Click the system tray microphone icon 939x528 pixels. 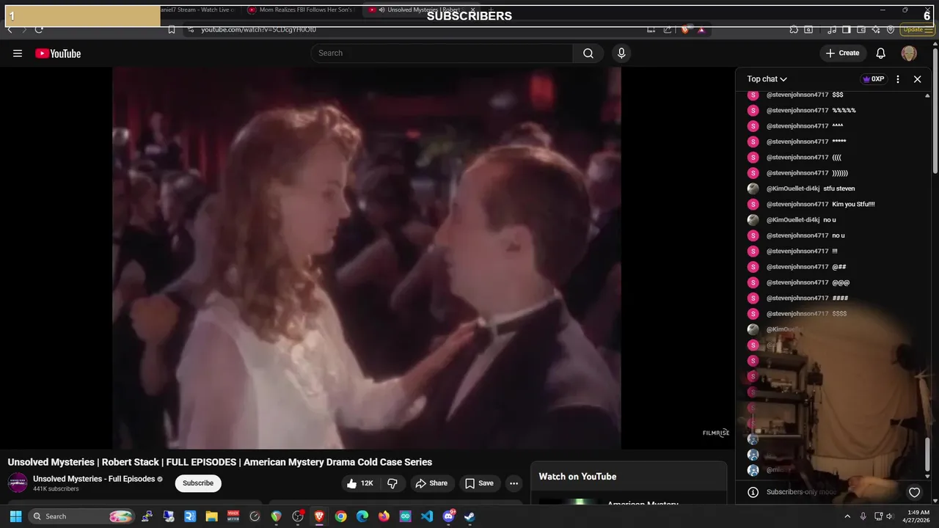click(863, 516)
